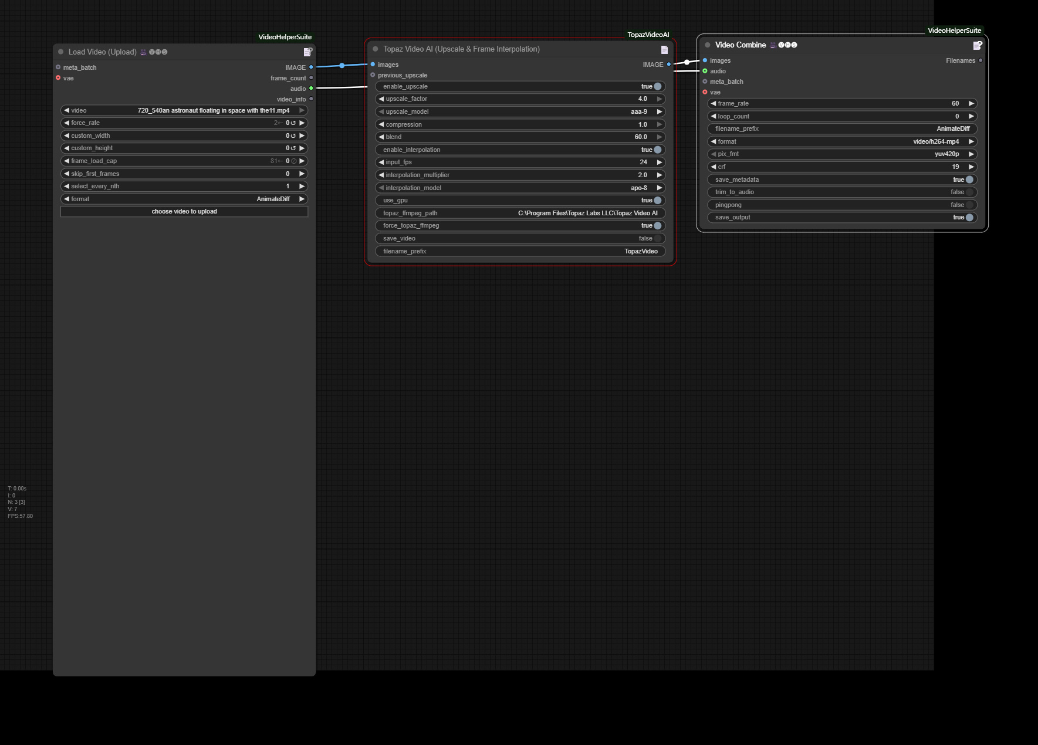Viewport: 1038px width, 745px height.
Task: Click the force_rate reset arrow in Load Video
Action: 293,123
